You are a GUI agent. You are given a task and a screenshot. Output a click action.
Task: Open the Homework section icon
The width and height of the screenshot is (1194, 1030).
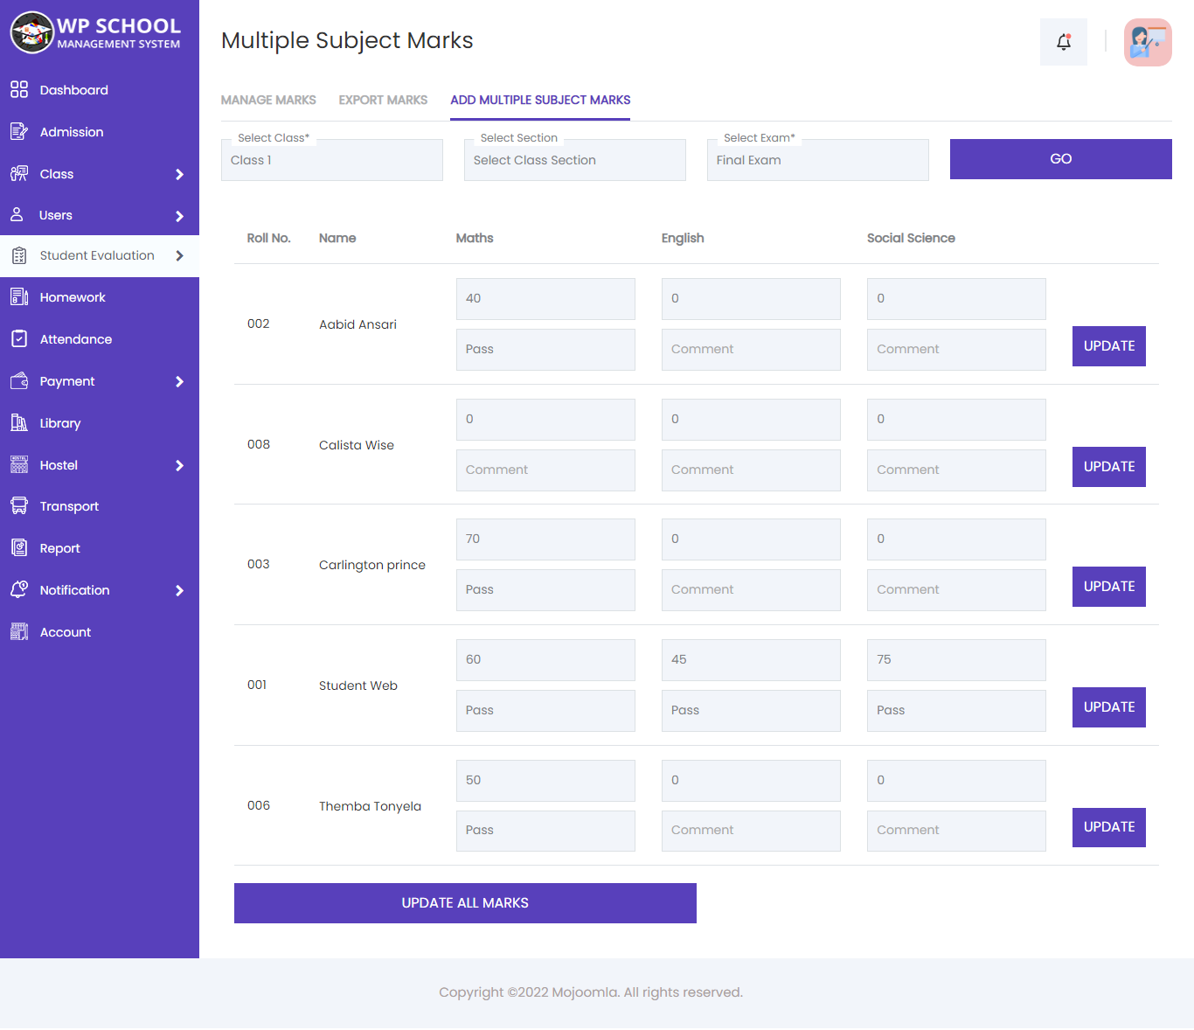coord(19,297)
